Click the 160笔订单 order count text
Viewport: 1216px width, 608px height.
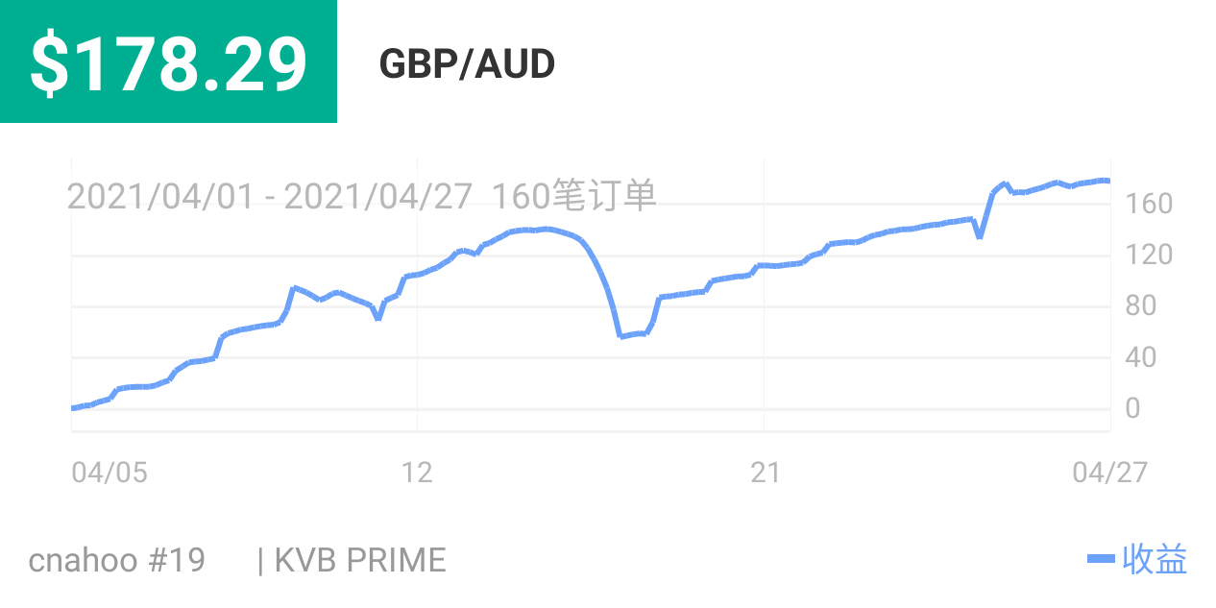574,196
